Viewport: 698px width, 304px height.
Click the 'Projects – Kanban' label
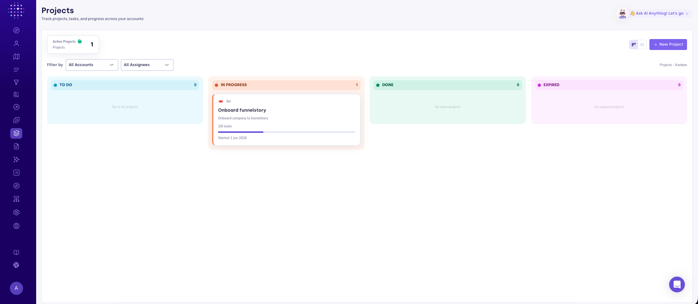(x=673, y=65)
